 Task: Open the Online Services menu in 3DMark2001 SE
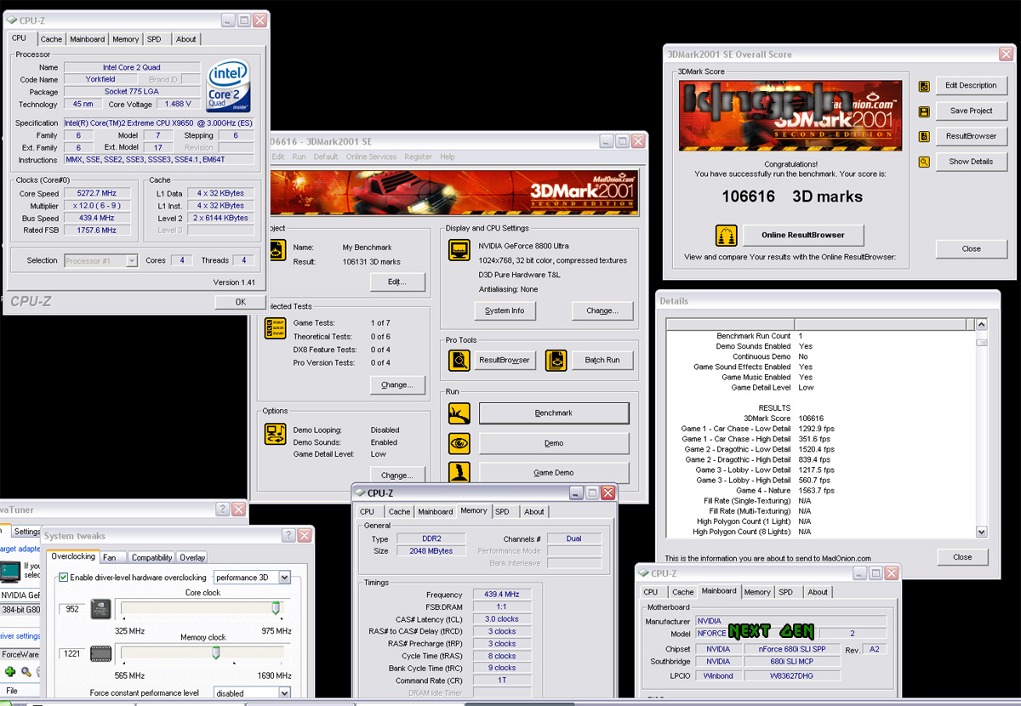[371, 157]
